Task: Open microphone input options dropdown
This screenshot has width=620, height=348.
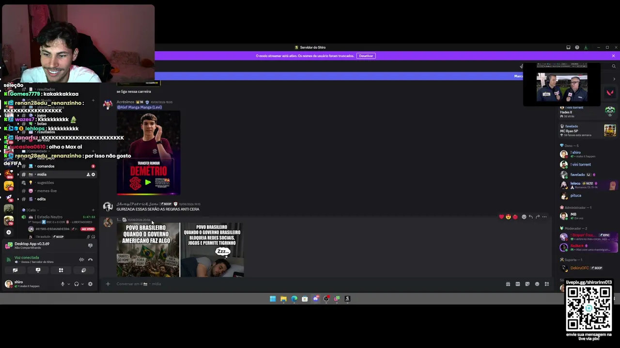Action: (x=68, y=284)
